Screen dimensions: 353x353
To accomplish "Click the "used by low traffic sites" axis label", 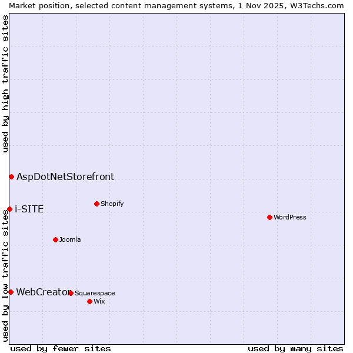I will (x=5, y=277).
